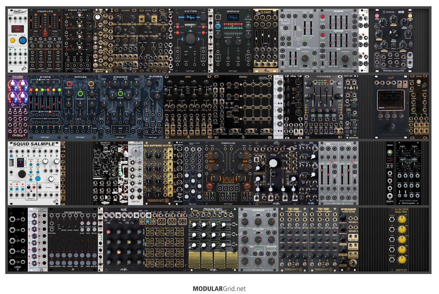Hit the red Free button on Four LFO
439x294 pixels.
coord(45,34)
